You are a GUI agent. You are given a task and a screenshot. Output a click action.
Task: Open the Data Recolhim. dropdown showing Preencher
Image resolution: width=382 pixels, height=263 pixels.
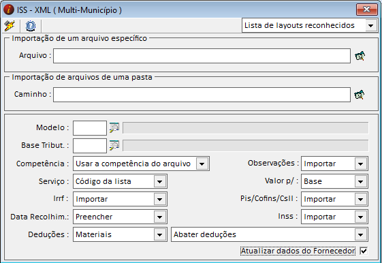120,217
